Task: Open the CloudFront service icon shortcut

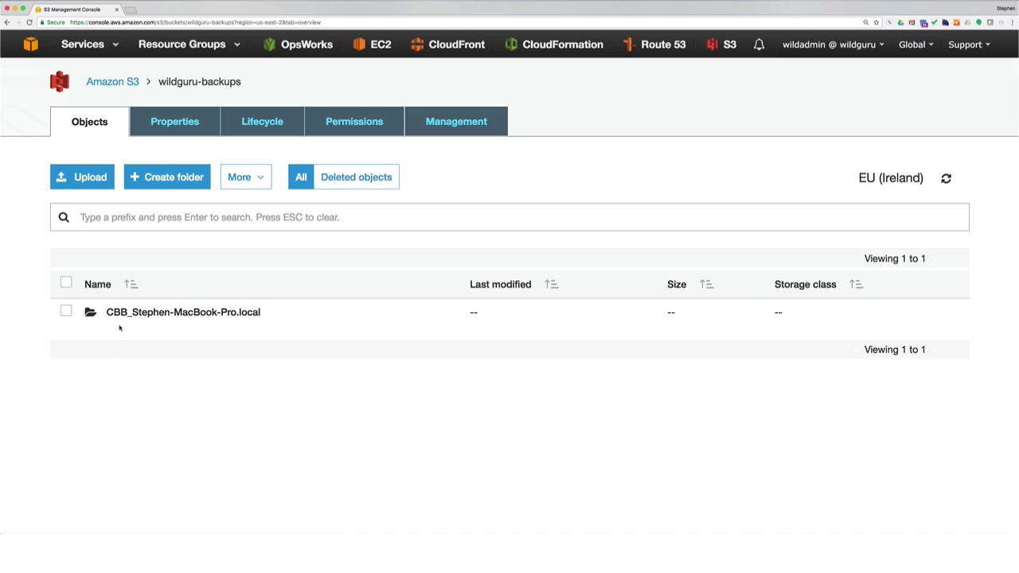Action: coord(417,45)
